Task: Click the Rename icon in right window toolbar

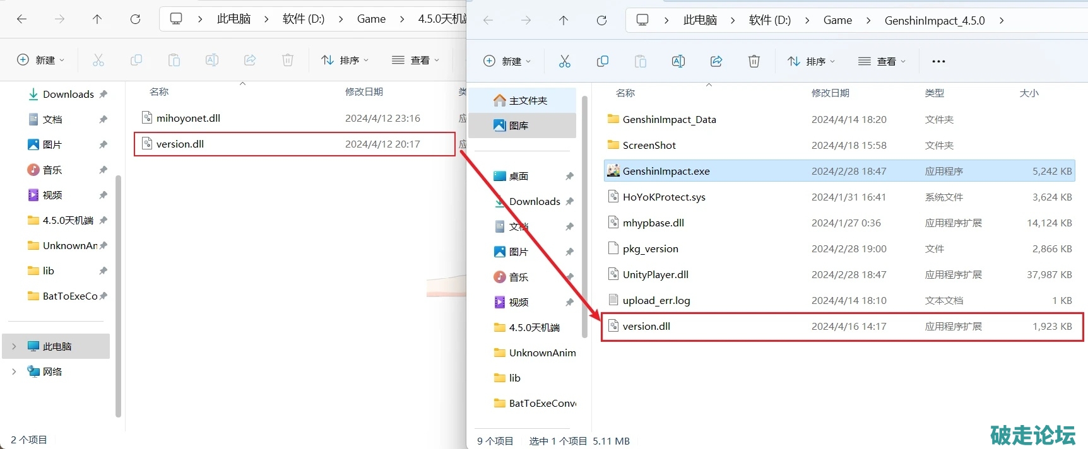Action: click(678, 61)
